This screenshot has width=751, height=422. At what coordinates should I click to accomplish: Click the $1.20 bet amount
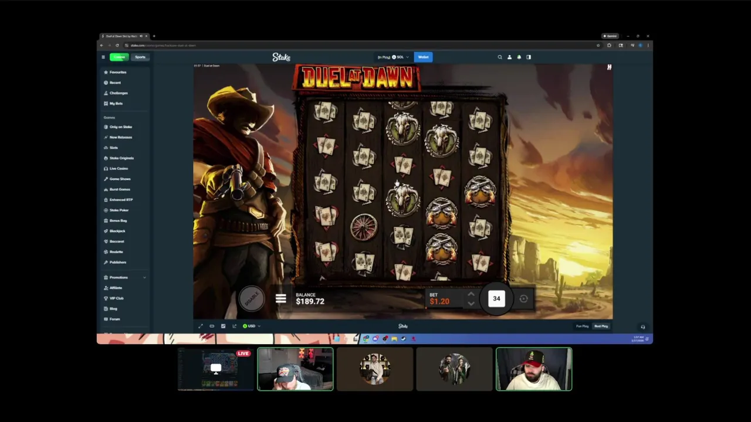(439, 301)
